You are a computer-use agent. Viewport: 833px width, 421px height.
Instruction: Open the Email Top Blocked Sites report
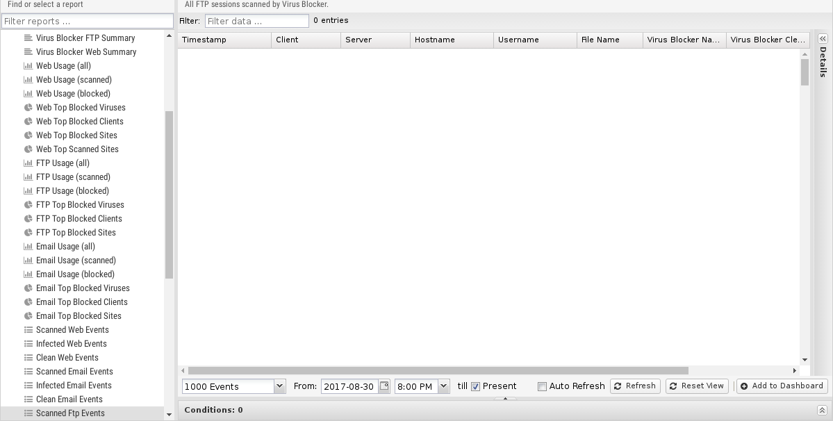click(x=79, y=316)
